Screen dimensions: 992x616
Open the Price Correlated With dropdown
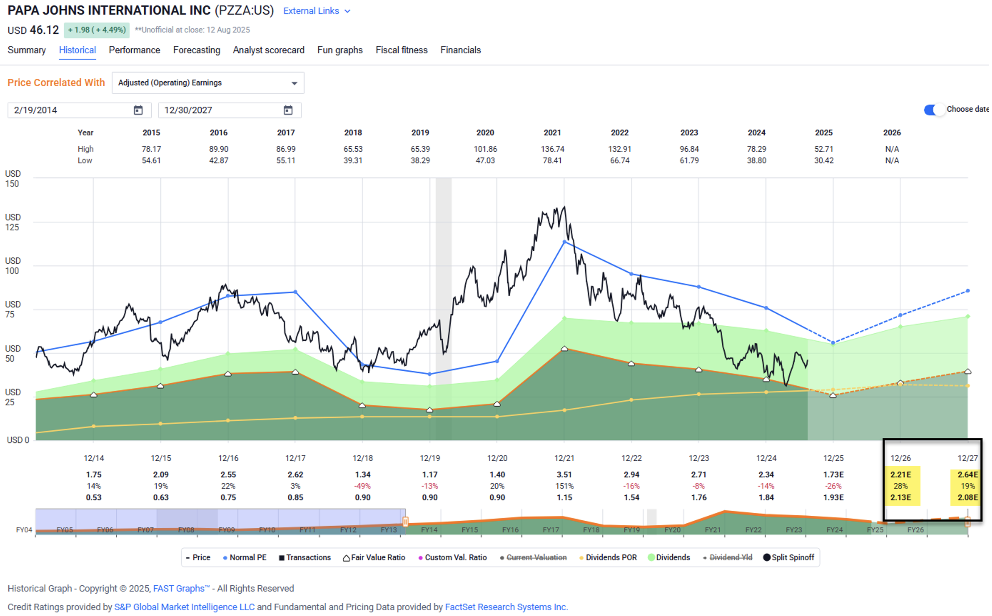[208, 83]
